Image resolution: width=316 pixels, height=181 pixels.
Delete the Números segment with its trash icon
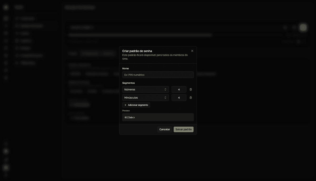(191, 89)
